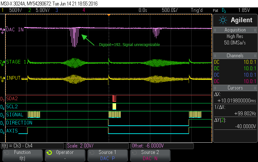
Task: Open Source 2 DAC N selection
Action: (x=151, y=155)
